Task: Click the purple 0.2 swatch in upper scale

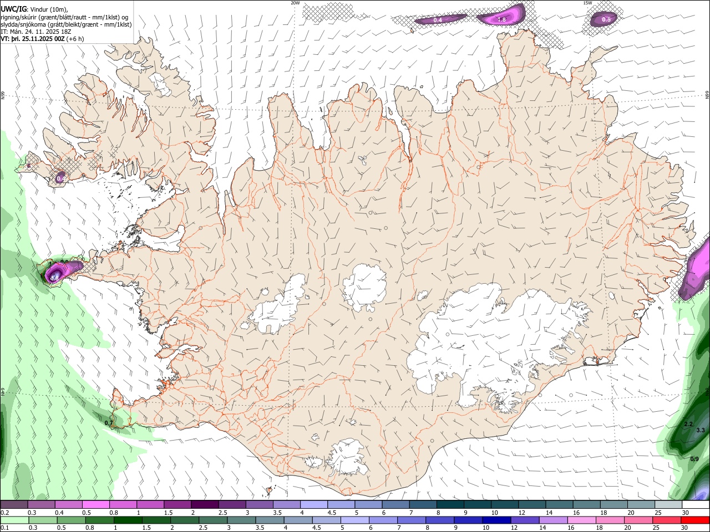Action: (x=14, y=505)
